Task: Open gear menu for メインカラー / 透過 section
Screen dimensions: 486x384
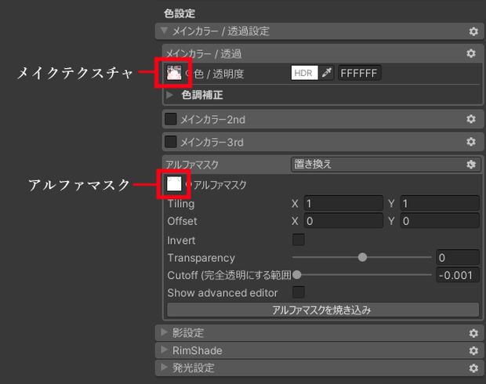Action: coord(471,53)
